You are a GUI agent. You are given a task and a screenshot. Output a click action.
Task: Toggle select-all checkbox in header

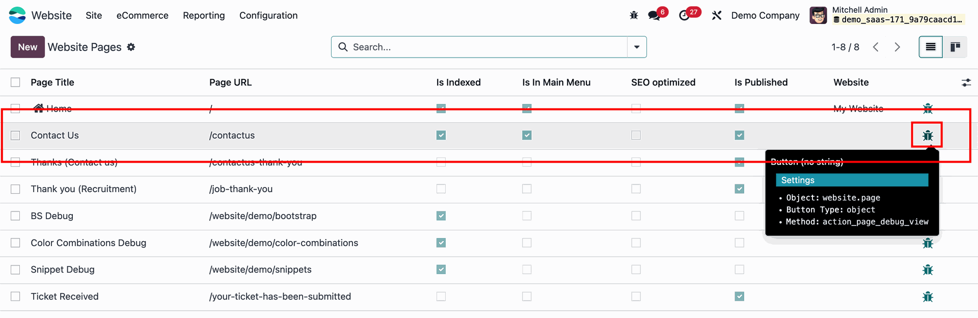coord(15,82)
